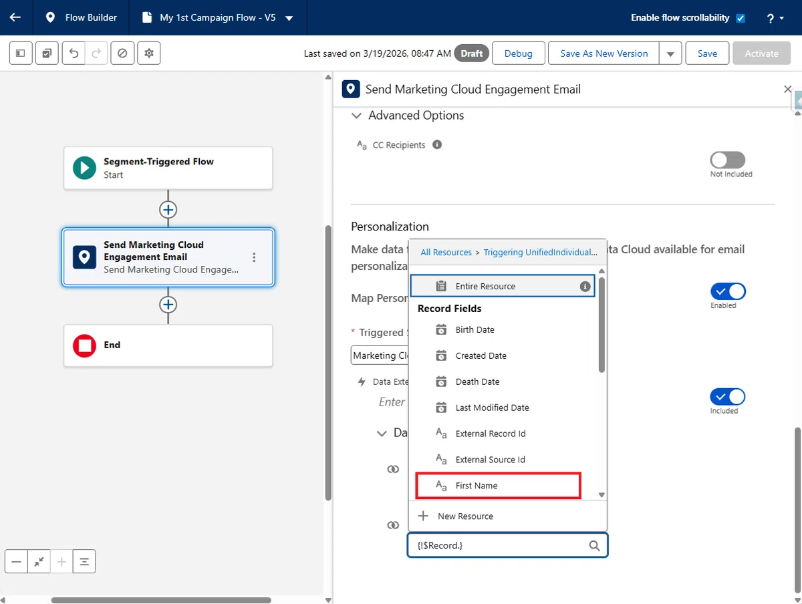Screen dimensions: 802x604
Task: Toggle the toolbox sidebar panel icon
Action: point(21,53)
